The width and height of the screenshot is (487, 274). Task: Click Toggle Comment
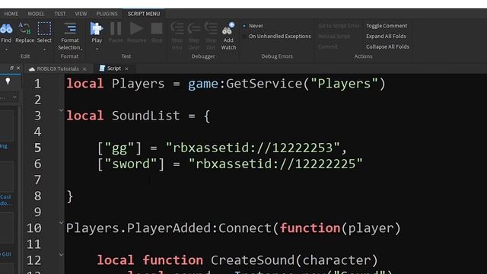coord(387,26)
